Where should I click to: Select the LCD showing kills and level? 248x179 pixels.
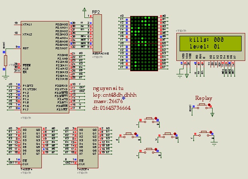[x=211, y=47]
